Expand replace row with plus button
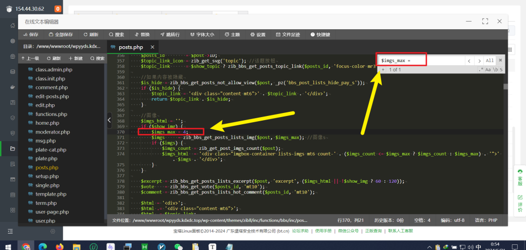Image resolution: width=526 pixels, height=250 pixels. pyautogui.click(x=383, y=69)
